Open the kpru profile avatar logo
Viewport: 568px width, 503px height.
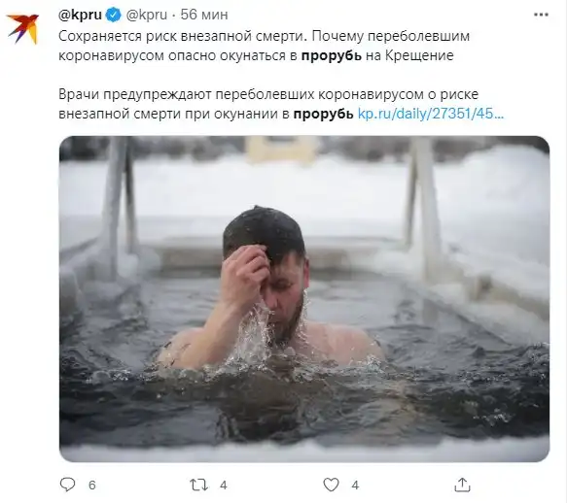(x=22, y=28)
